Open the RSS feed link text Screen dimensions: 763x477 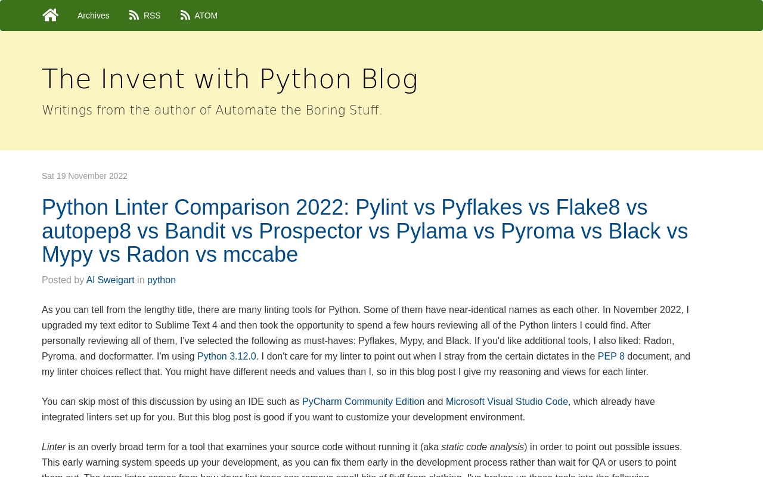coord(152,16)
